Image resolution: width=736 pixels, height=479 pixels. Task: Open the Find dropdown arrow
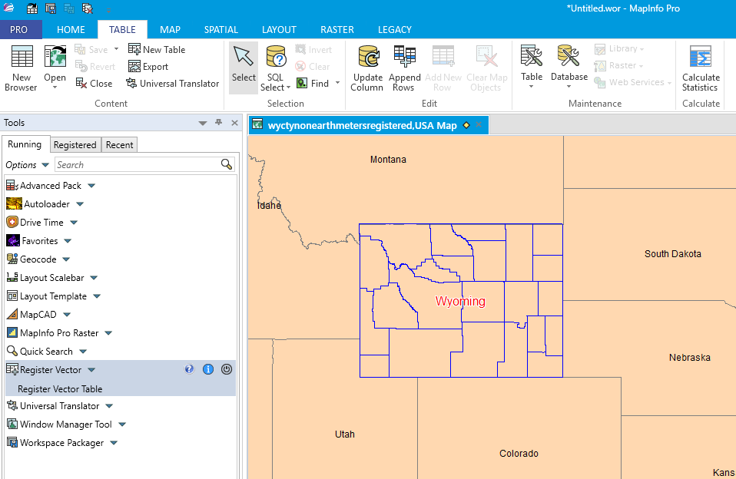[x=337, y=83]
